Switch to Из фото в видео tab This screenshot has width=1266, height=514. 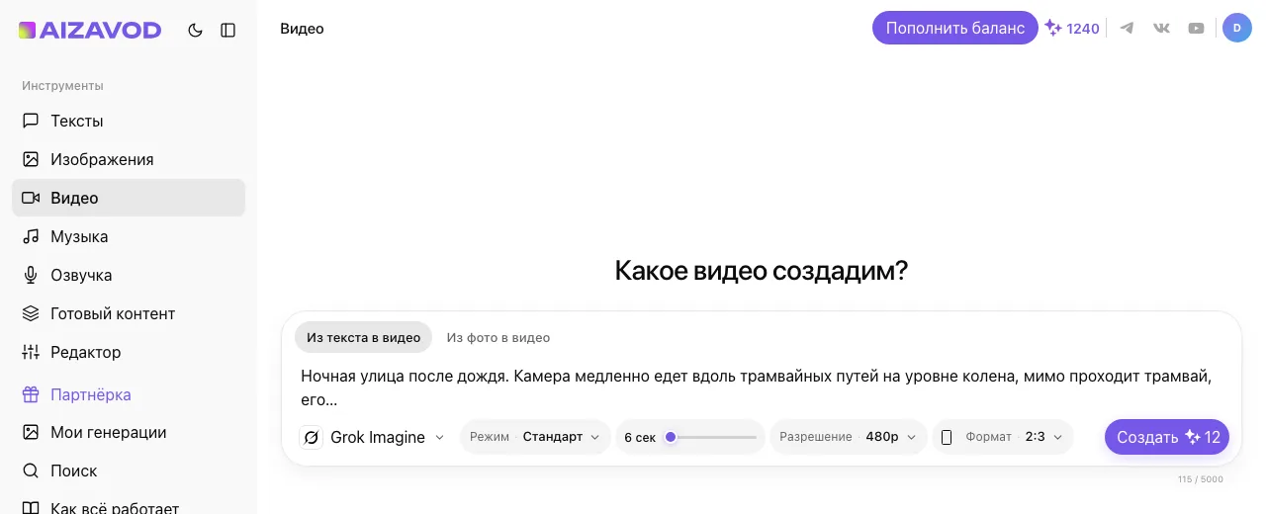coord(498,337)
